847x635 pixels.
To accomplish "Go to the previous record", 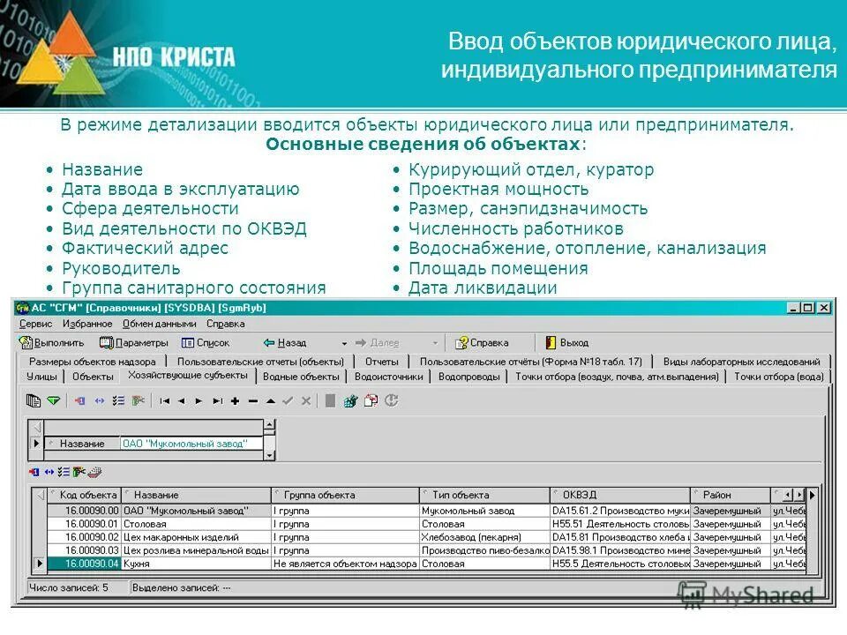I will click(x=182, y=401).
